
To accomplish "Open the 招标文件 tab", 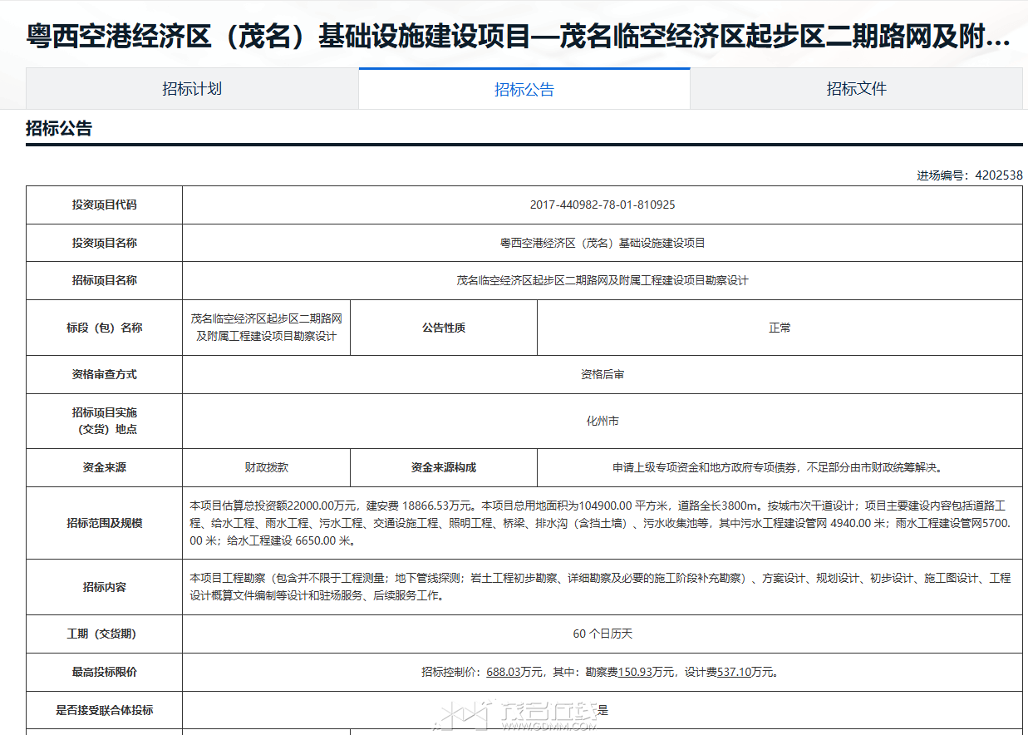I will click(856, 89).
